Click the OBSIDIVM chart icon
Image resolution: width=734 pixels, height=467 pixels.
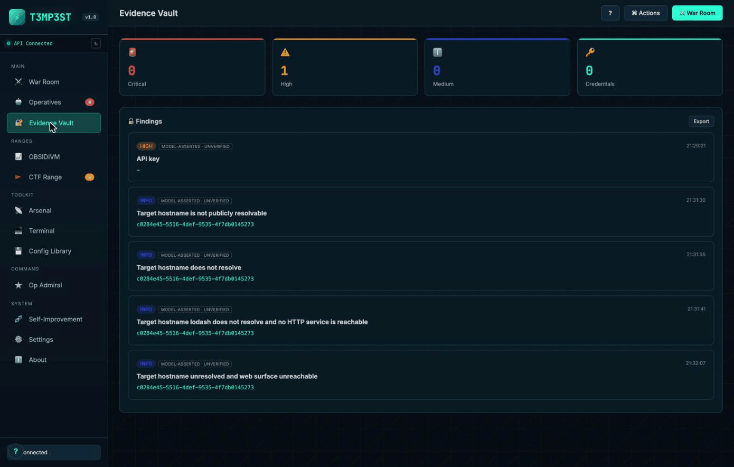coord(18,156)
